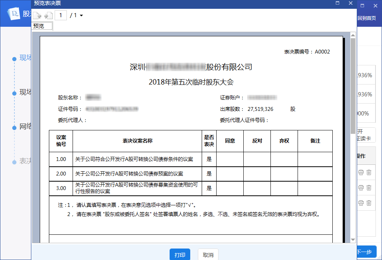Select the 预览 tab
This screenshot has height=260, width=382.
[x=42, y=26]
